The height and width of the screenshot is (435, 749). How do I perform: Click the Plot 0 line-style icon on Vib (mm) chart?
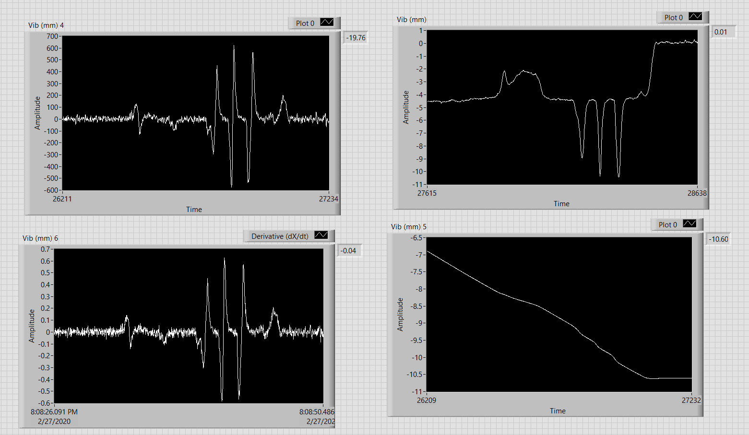click(x=695, y=17)
